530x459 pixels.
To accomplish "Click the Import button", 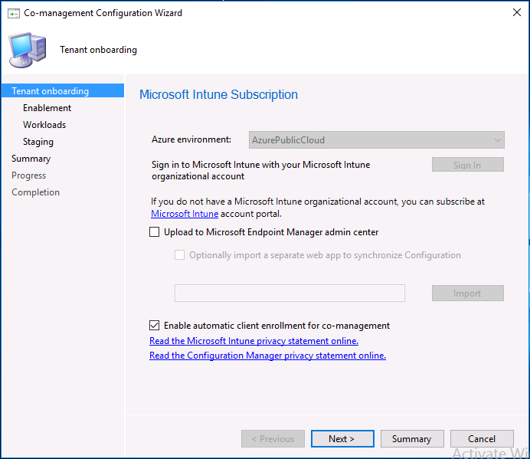I will (x=467, y=293).
